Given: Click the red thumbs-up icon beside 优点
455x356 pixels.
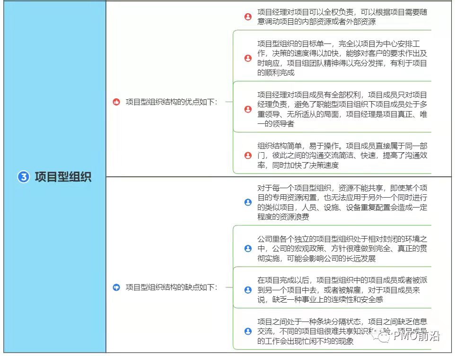Looking at the screenshot, I should pyautogui.click(x=116, y=102).
